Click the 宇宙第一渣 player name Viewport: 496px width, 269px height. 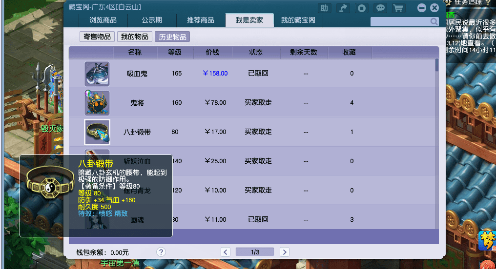[120, 263]
